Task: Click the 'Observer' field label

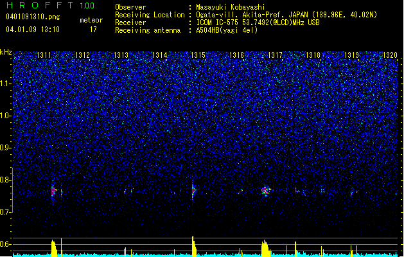Action: (x=130, y=7)
